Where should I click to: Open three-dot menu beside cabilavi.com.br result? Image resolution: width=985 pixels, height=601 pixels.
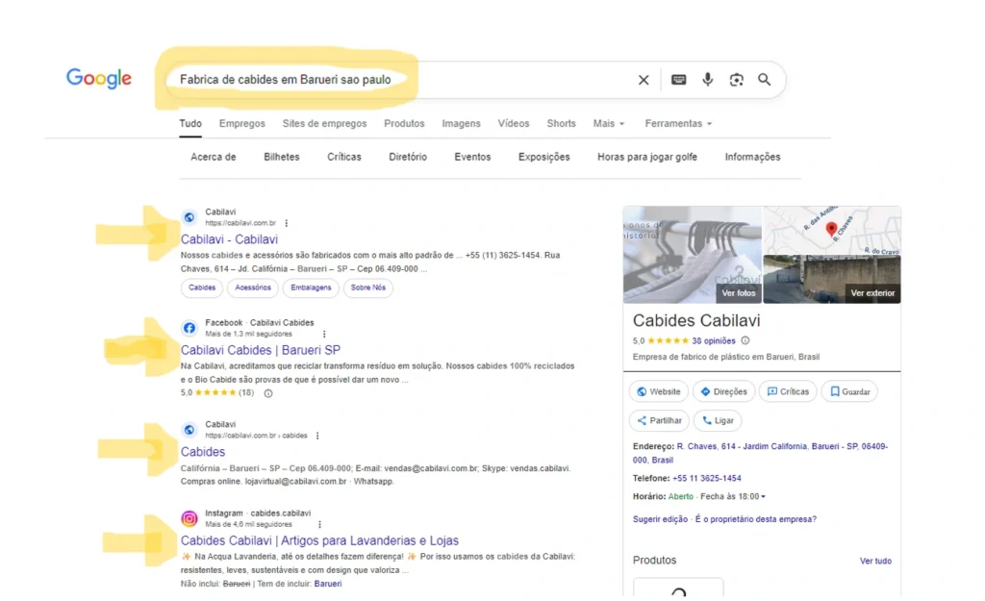pyautogui.click(x=286, y=223)
